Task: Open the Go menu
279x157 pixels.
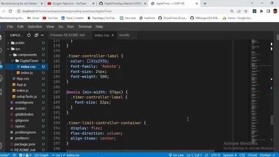Action: point(61,27)
